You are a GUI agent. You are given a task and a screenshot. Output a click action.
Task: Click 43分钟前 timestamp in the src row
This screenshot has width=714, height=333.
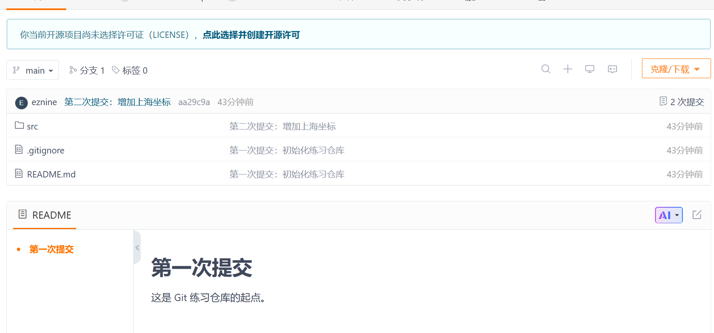pyautogui.click(x=685, y=127)
